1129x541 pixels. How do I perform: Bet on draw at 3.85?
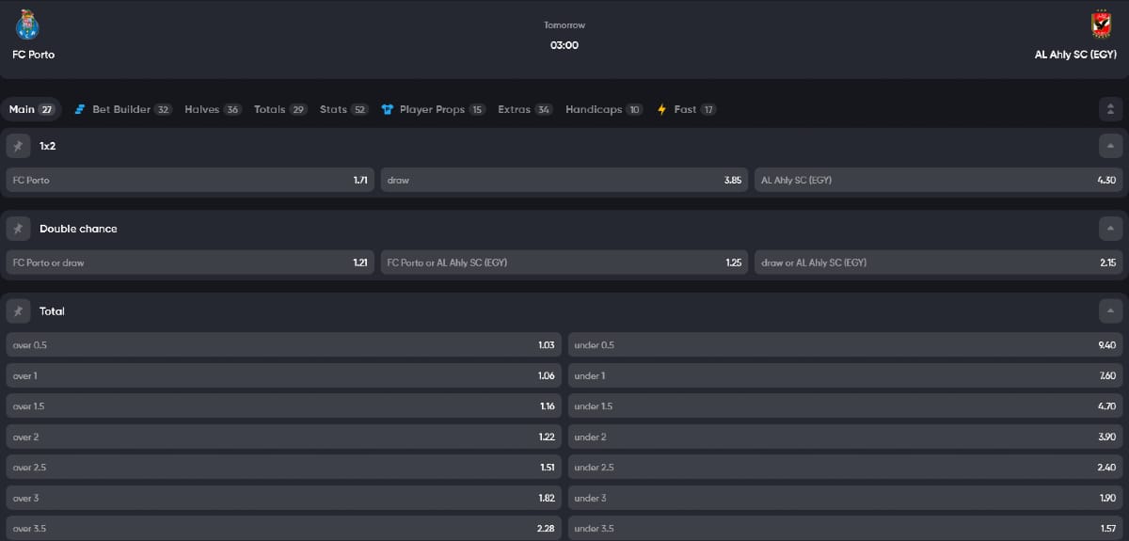pos(564,180)
